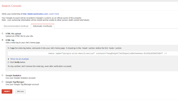
Task: Click the red VERIFY button
Action: (x=7, y=91)
